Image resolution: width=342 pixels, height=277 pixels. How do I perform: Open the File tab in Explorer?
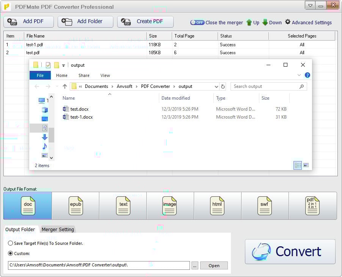tap(40, 75)
